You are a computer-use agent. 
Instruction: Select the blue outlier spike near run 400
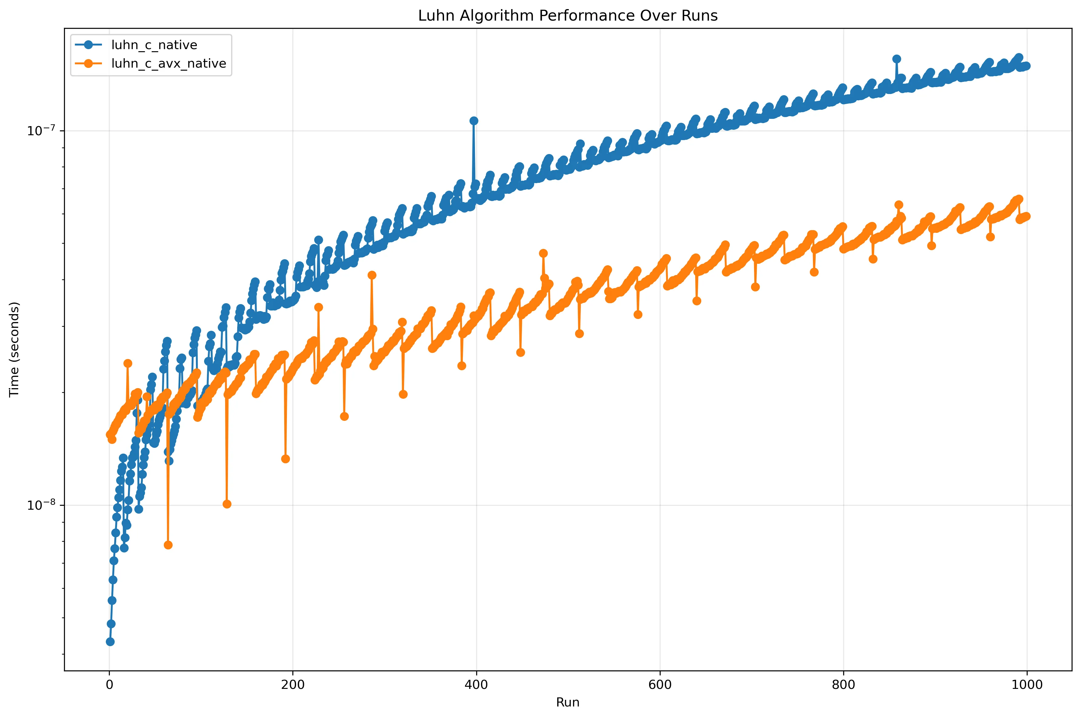pos(474,120)
